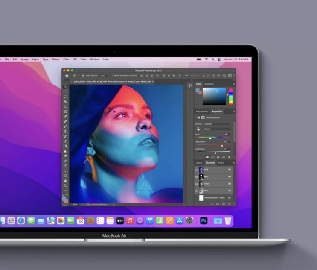Toggle adjustment layer visibility in Properties panel
This screenshot has width=317, height=270.
224,157
